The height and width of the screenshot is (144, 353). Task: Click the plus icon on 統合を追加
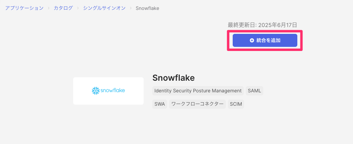(x=252, y=40)
